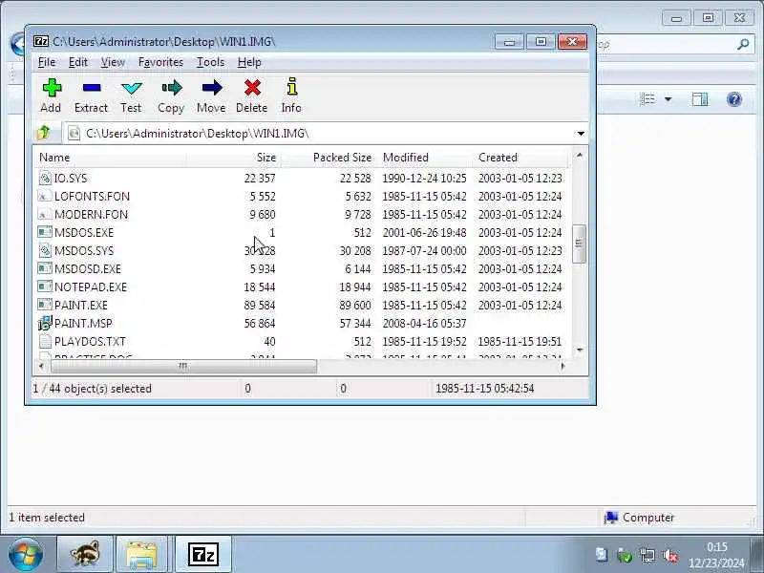The image size is (764, 573).
Task: Click the 7-Zip taskbar button
Action: point(203,555)
